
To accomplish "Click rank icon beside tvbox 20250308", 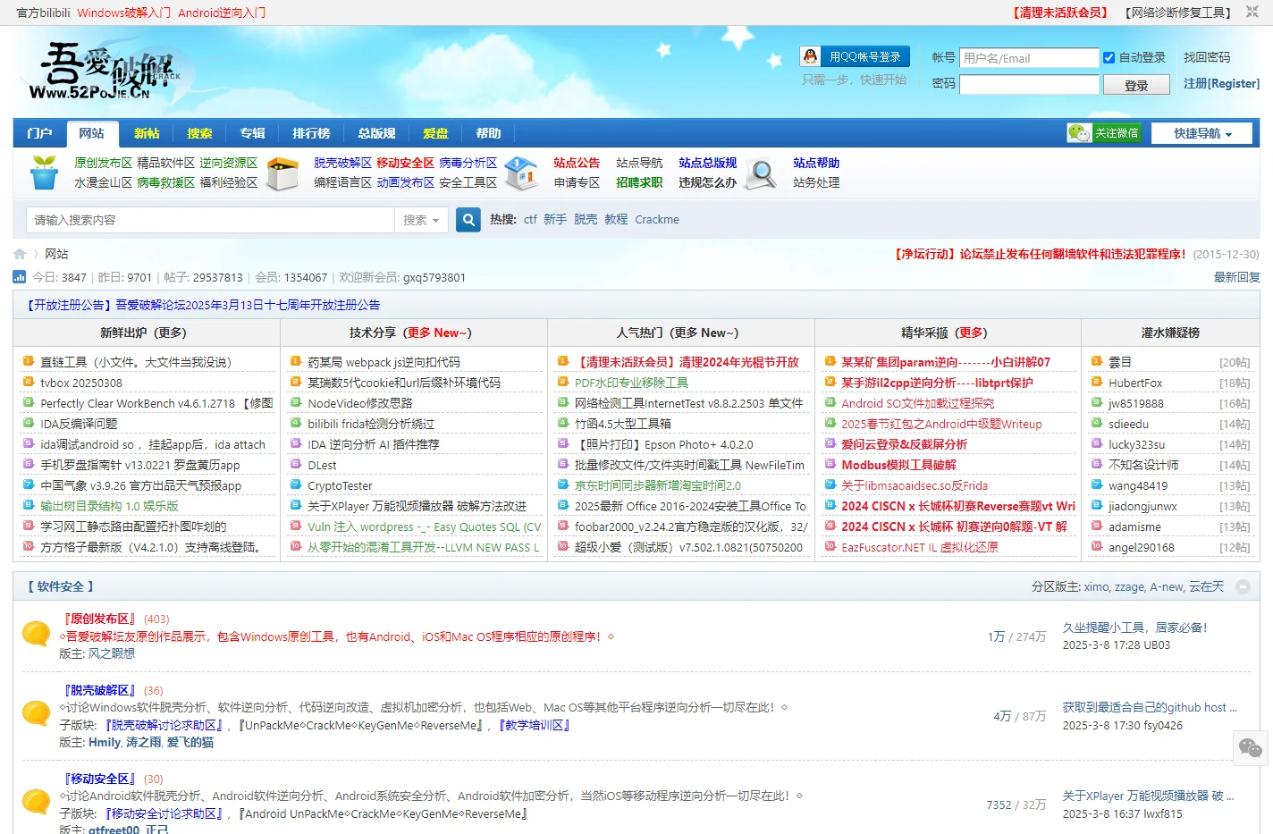I will [x=29, y=382].
